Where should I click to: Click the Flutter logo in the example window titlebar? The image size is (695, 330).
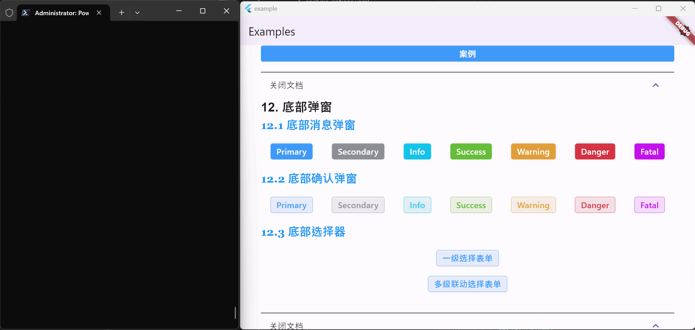tap(248, 8)
